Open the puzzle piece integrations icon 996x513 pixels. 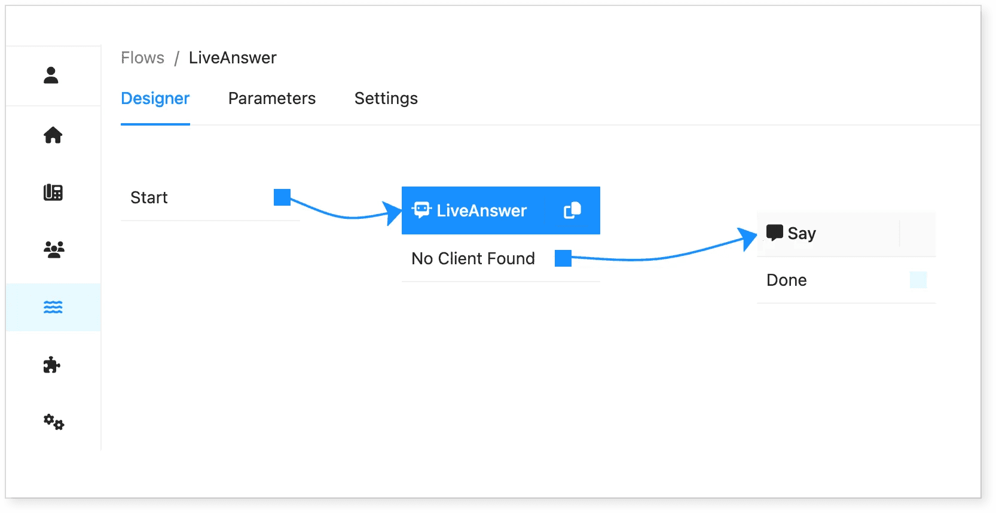coord(52,365)
